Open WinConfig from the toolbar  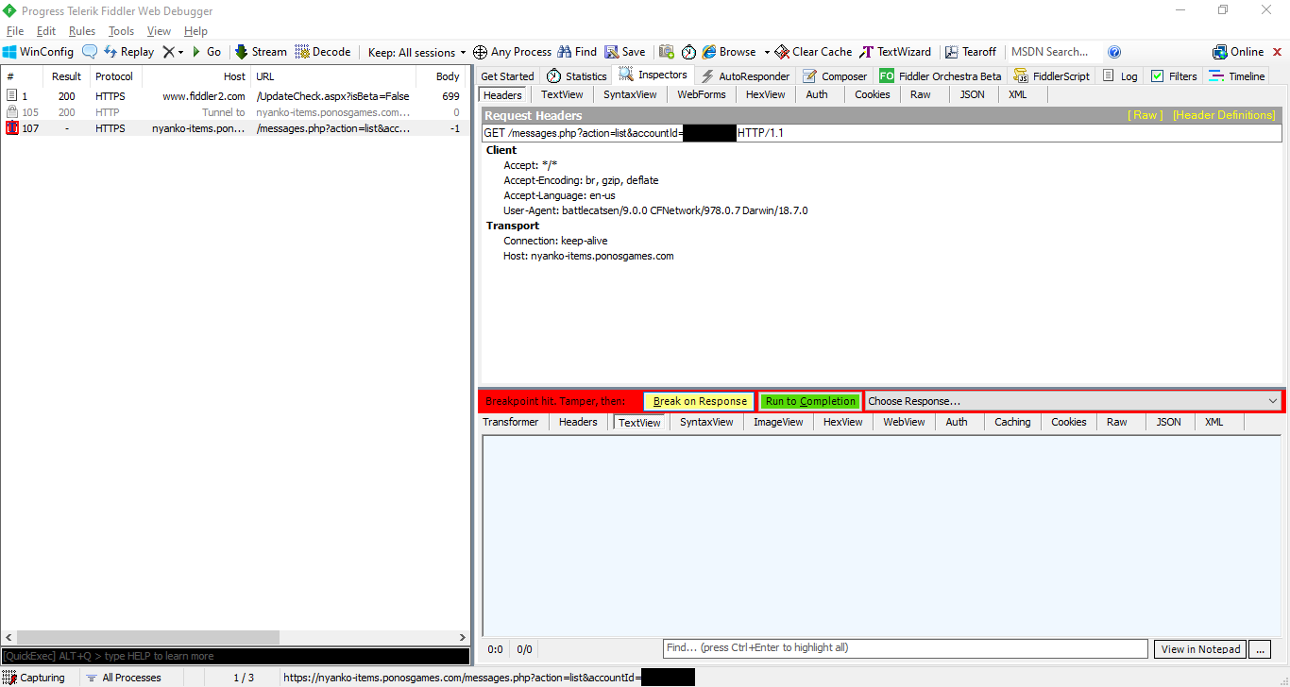(39, 52)
